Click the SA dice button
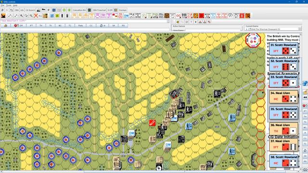This screenshot has height=173, width=308. click(x=114, y=25)
